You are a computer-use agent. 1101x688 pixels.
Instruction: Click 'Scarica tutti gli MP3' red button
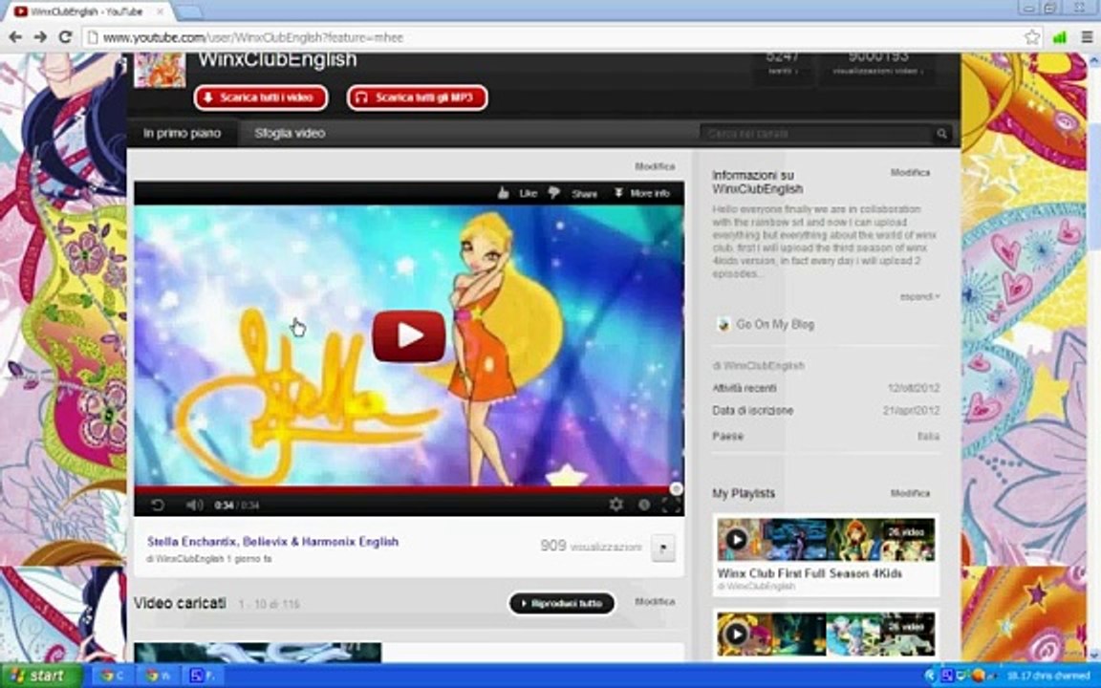pyautogui.click(x=417, y=97)
